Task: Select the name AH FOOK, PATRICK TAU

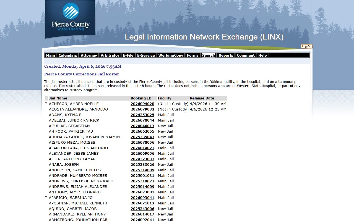Action: (x=71, y=131)
